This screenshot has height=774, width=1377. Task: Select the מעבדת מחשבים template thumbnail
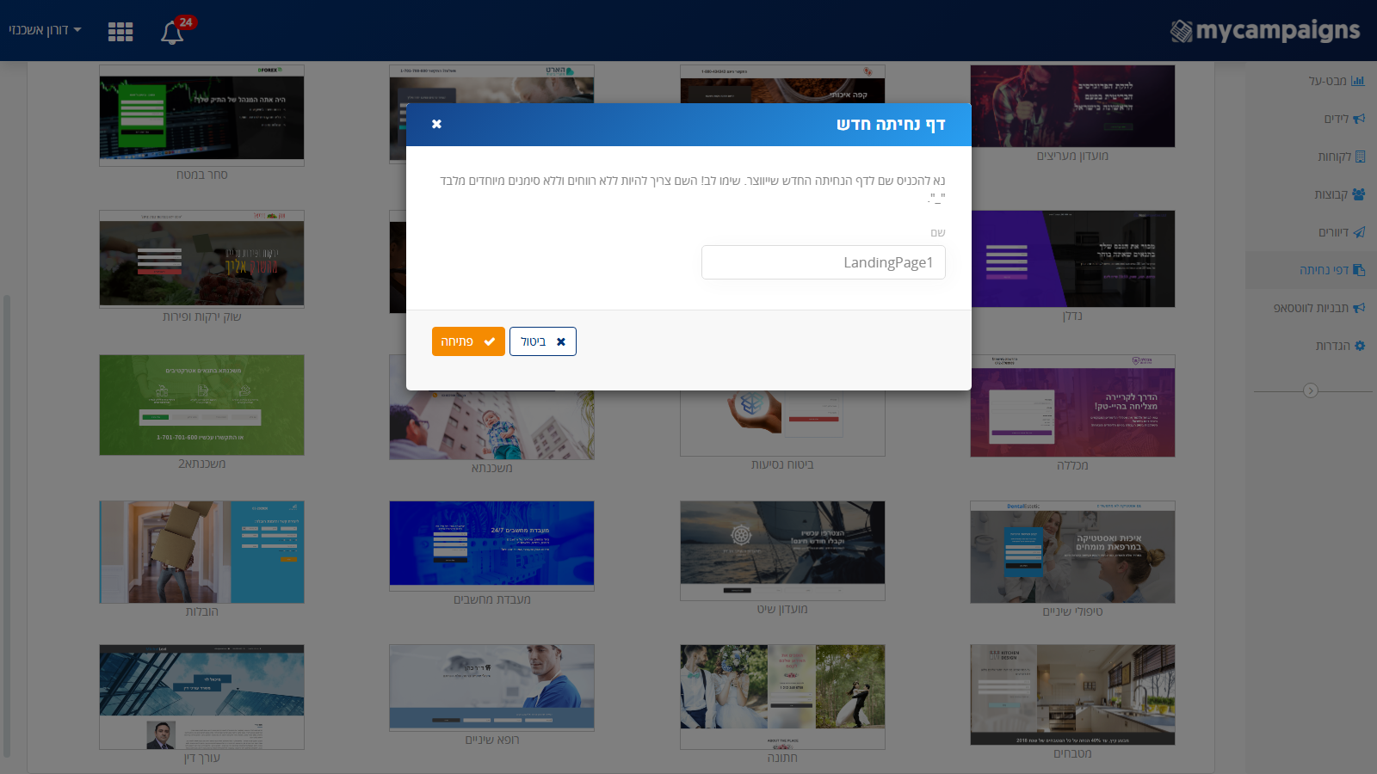[x=491, y=545]
